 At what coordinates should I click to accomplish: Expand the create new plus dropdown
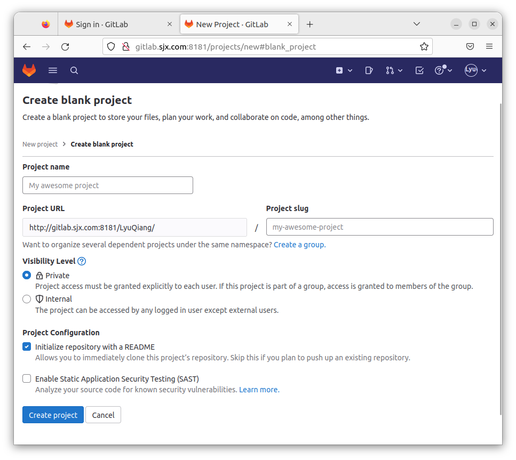(x=344, y=70)
